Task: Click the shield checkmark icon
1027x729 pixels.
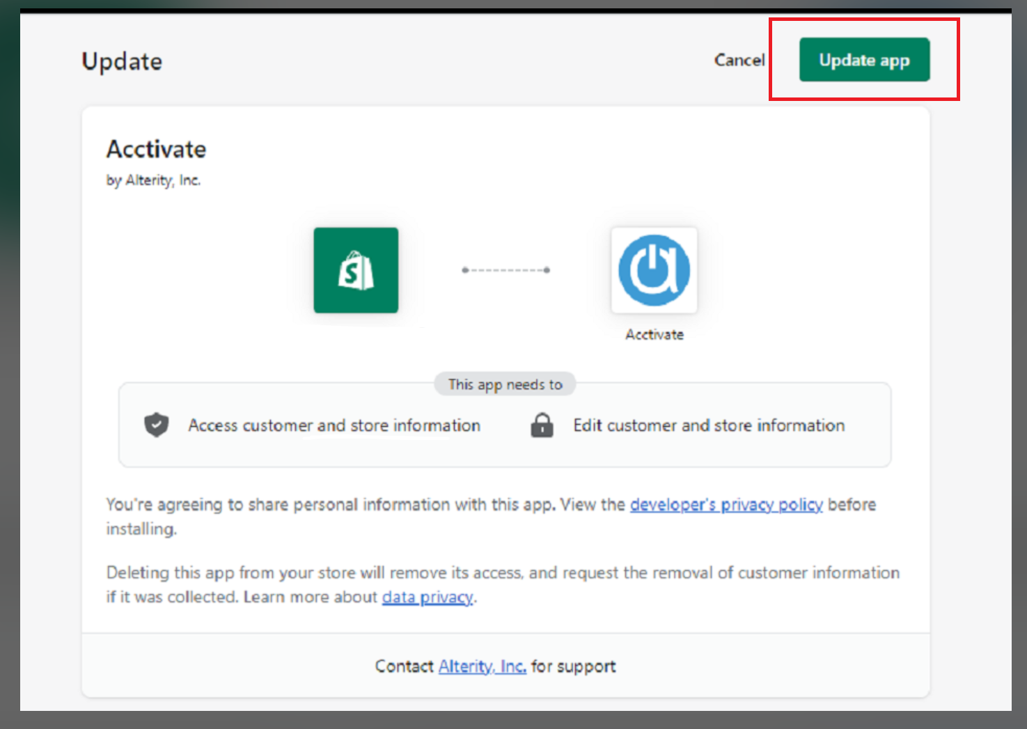Action: (157, 425)
